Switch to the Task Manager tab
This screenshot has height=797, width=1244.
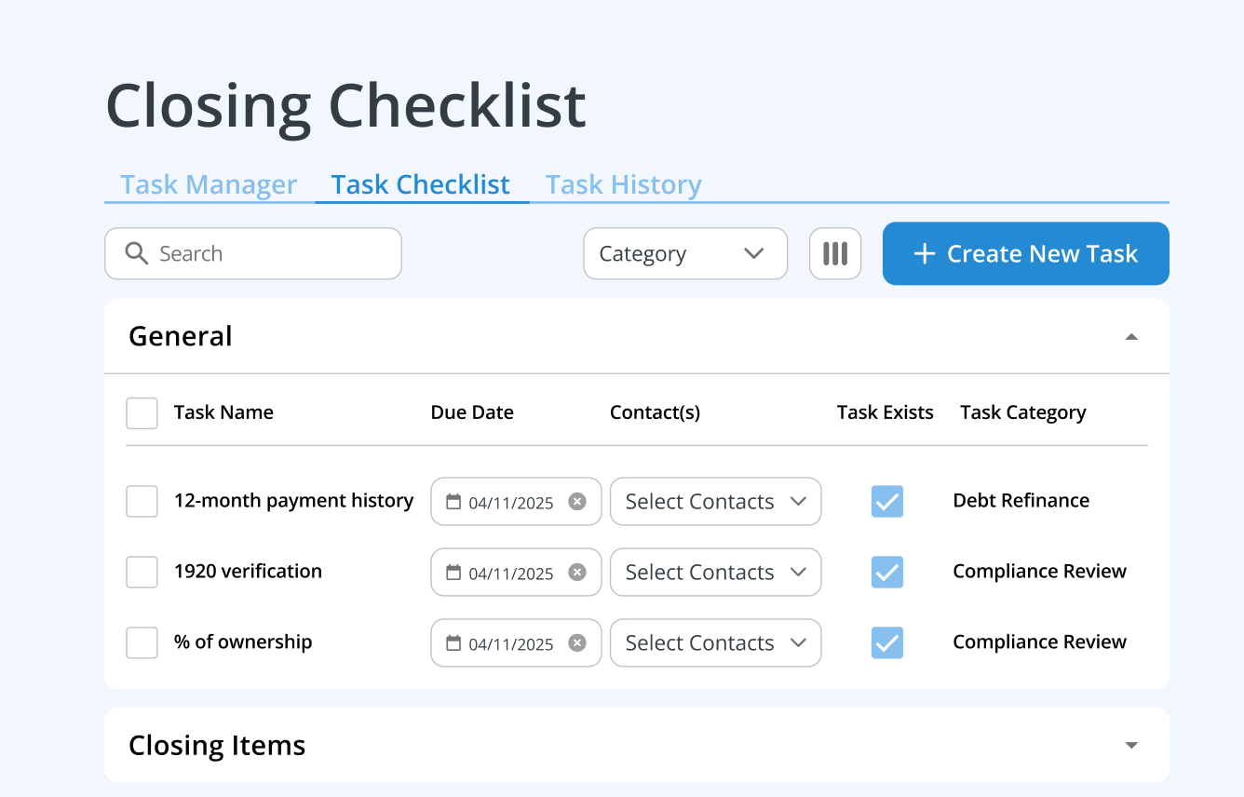tap(209, 184)
